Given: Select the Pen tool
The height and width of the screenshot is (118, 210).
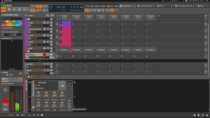Looking at the screenshot, I should [95, 10].
